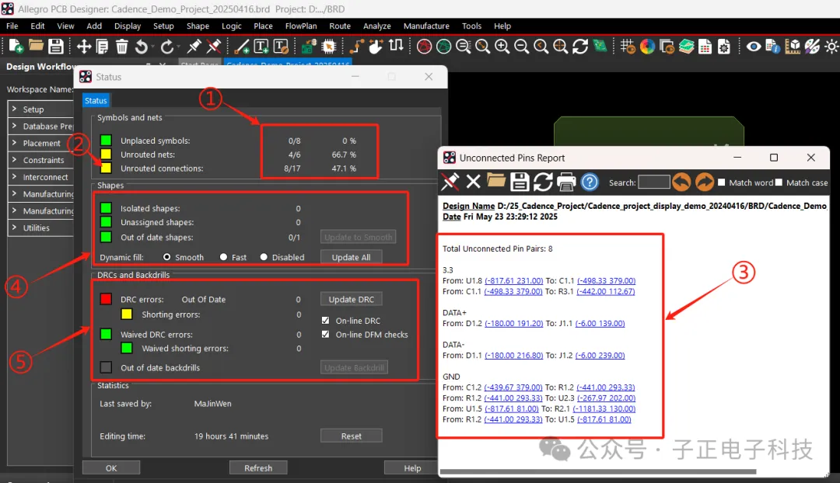This screenshot has width=840, height=483.
Task: Select the Copy tool
Action: tap(103, 47)
